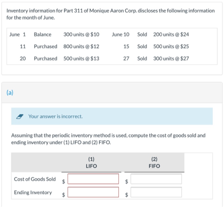Click the LIFO Cost of Goods Sold field
224x207 pixels.
(x=93, y=179)
